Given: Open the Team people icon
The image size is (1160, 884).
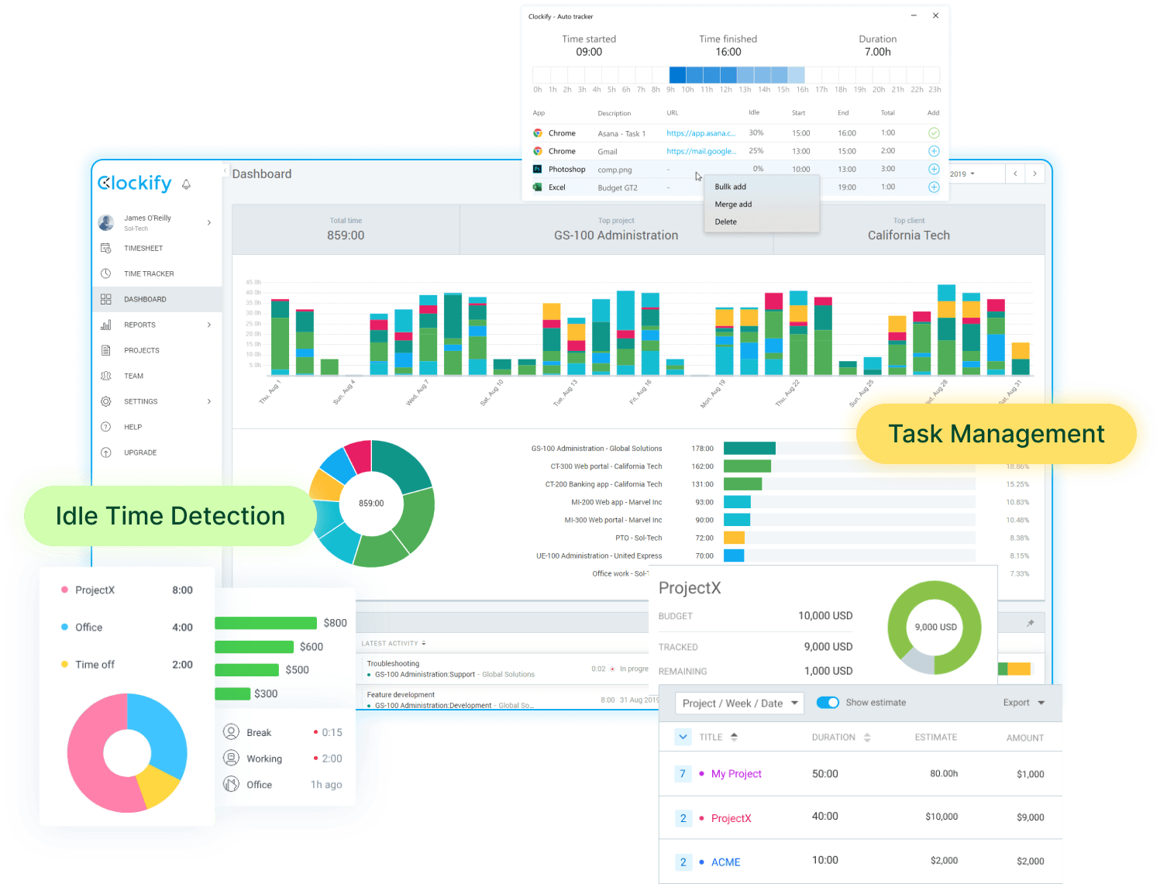Looking at the screenshot, I should coord(106,376).
